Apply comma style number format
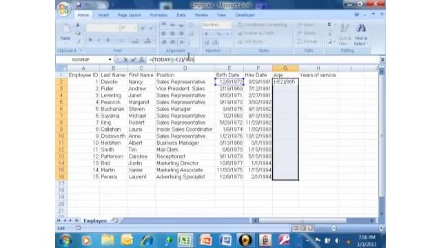 click(227, 34)
